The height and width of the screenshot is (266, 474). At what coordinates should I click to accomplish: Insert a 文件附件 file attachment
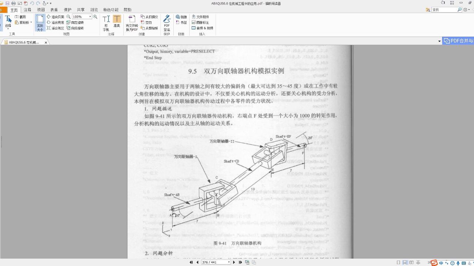(x=204, y=17)
